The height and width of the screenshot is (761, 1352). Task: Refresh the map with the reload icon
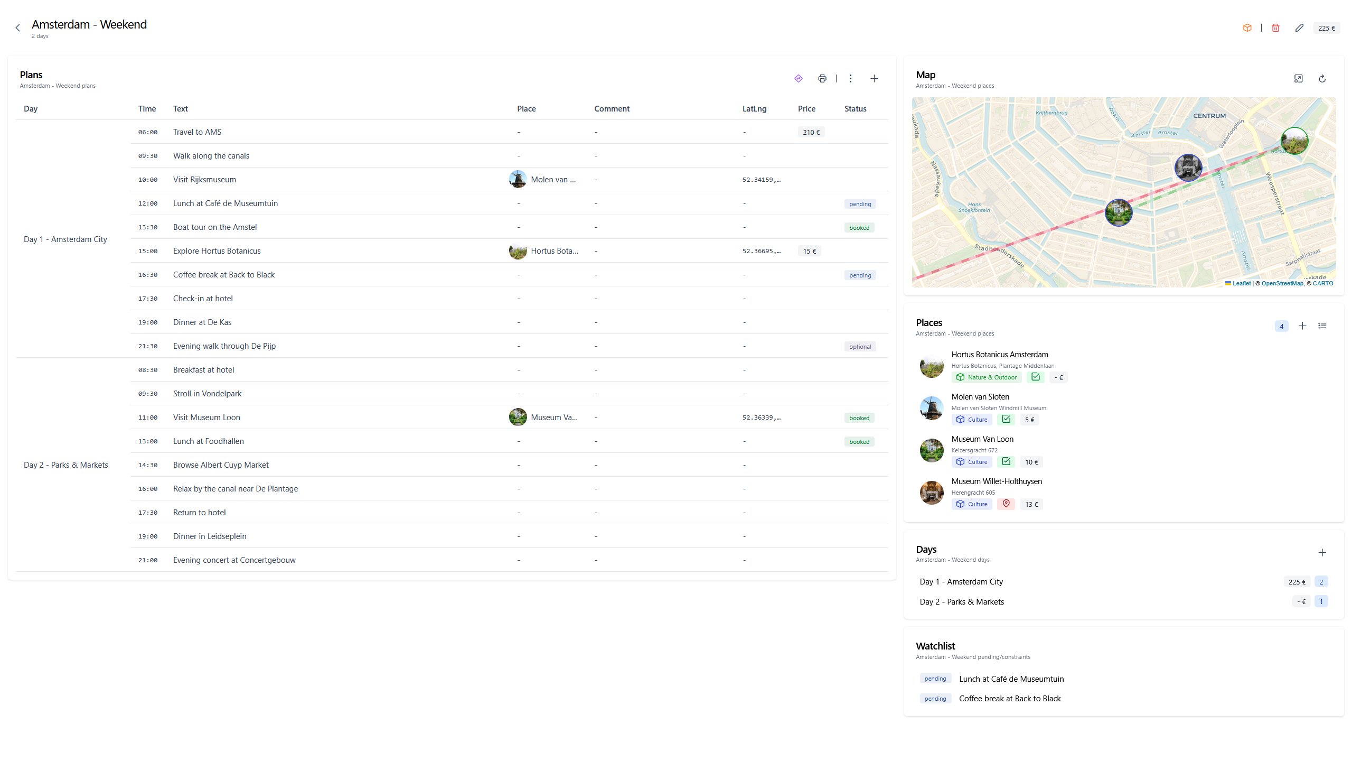(1322, 79)
